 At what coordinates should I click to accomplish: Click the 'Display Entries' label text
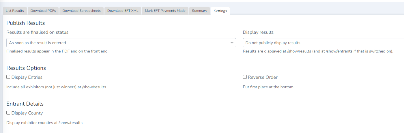pyautogui.click(x=27, y=77)
